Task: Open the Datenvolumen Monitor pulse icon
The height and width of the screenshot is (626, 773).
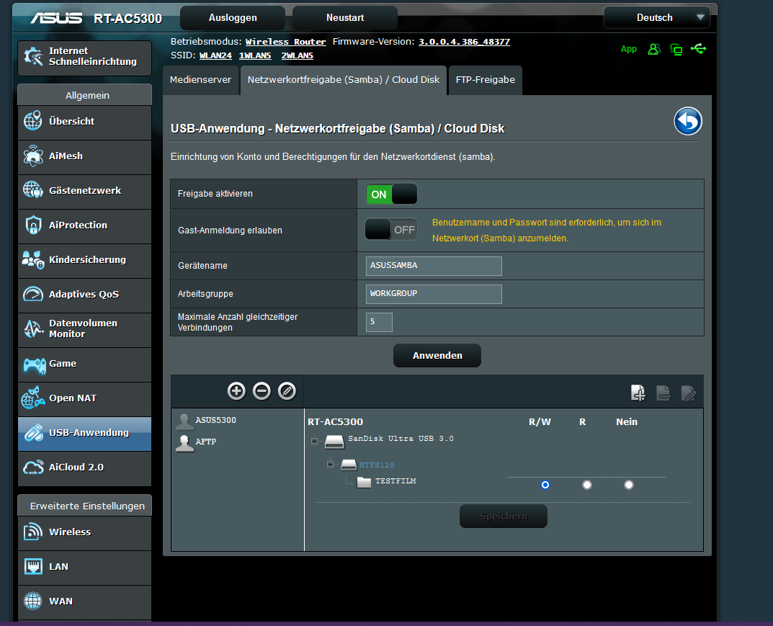Action: 33,328
